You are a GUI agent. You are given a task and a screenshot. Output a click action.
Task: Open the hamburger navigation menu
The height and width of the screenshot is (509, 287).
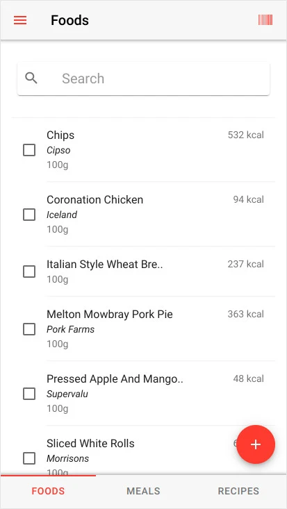point(20,20)
